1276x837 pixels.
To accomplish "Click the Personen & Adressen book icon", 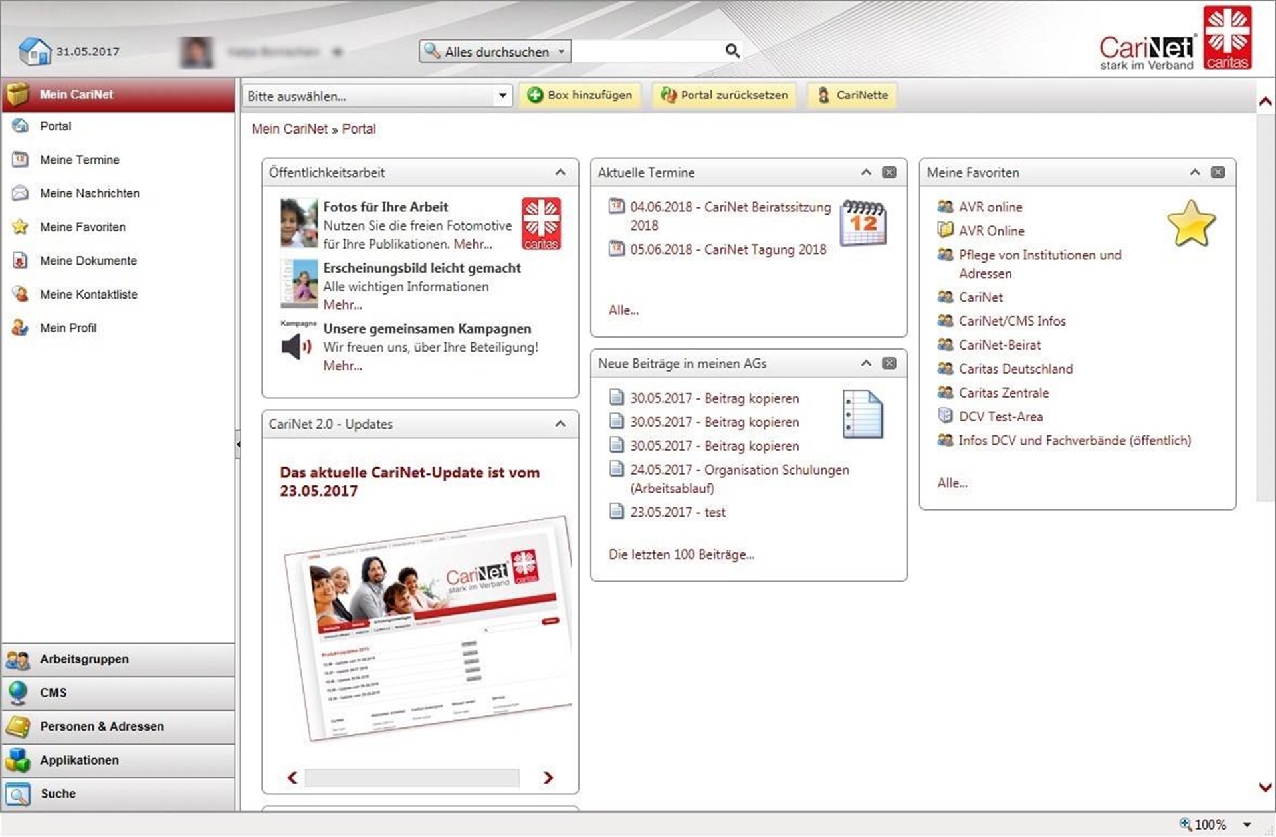I will click(18, 727).
